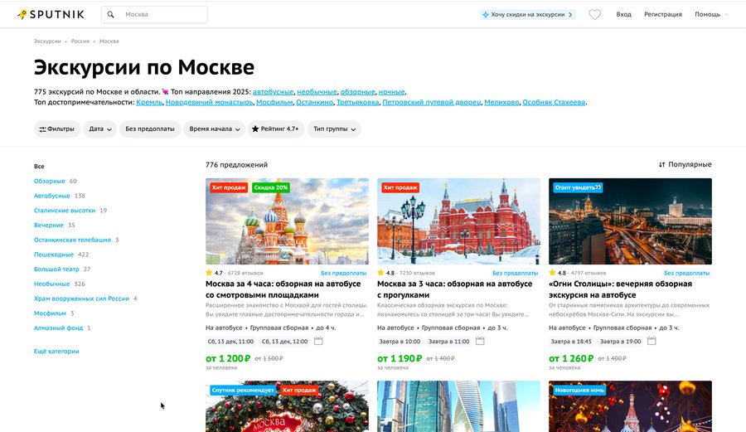Open the Третьяковка attraction link
The width and height of the screenshot is (746, 432).
coord(358,102)
